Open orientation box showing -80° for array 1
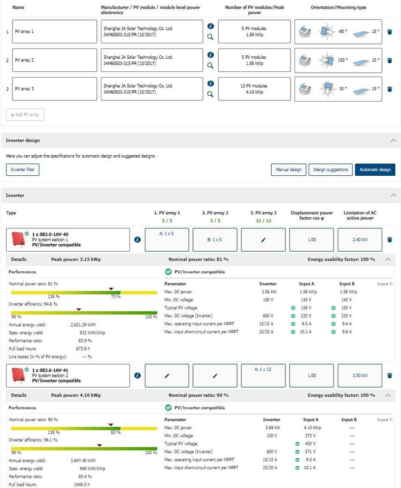 pos(338,31)
